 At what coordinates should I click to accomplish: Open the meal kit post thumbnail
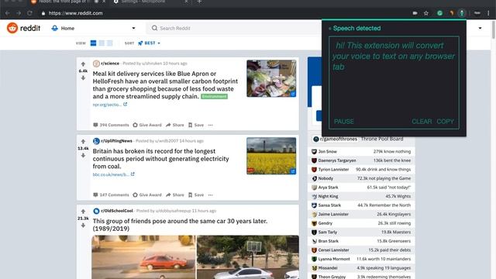[271, 78]
